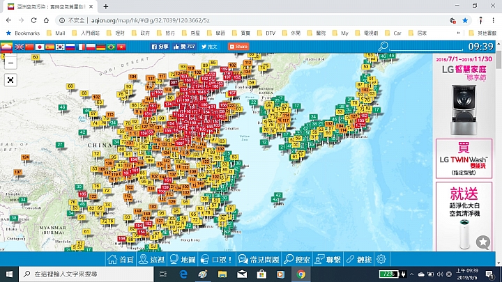Image resolution: width=502 pixels, height=282 pixels.
Task: Toggle fullscreen map view icon
Action: tap(10, 80)
